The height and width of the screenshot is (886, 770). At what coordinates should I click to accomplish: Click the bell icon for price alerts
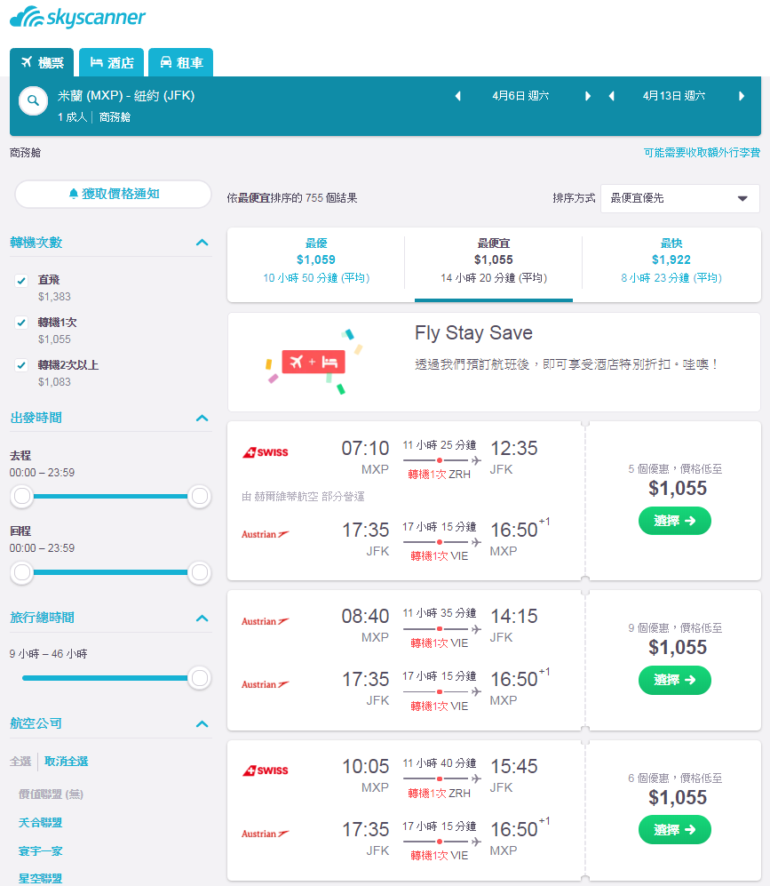click(73, 194)
